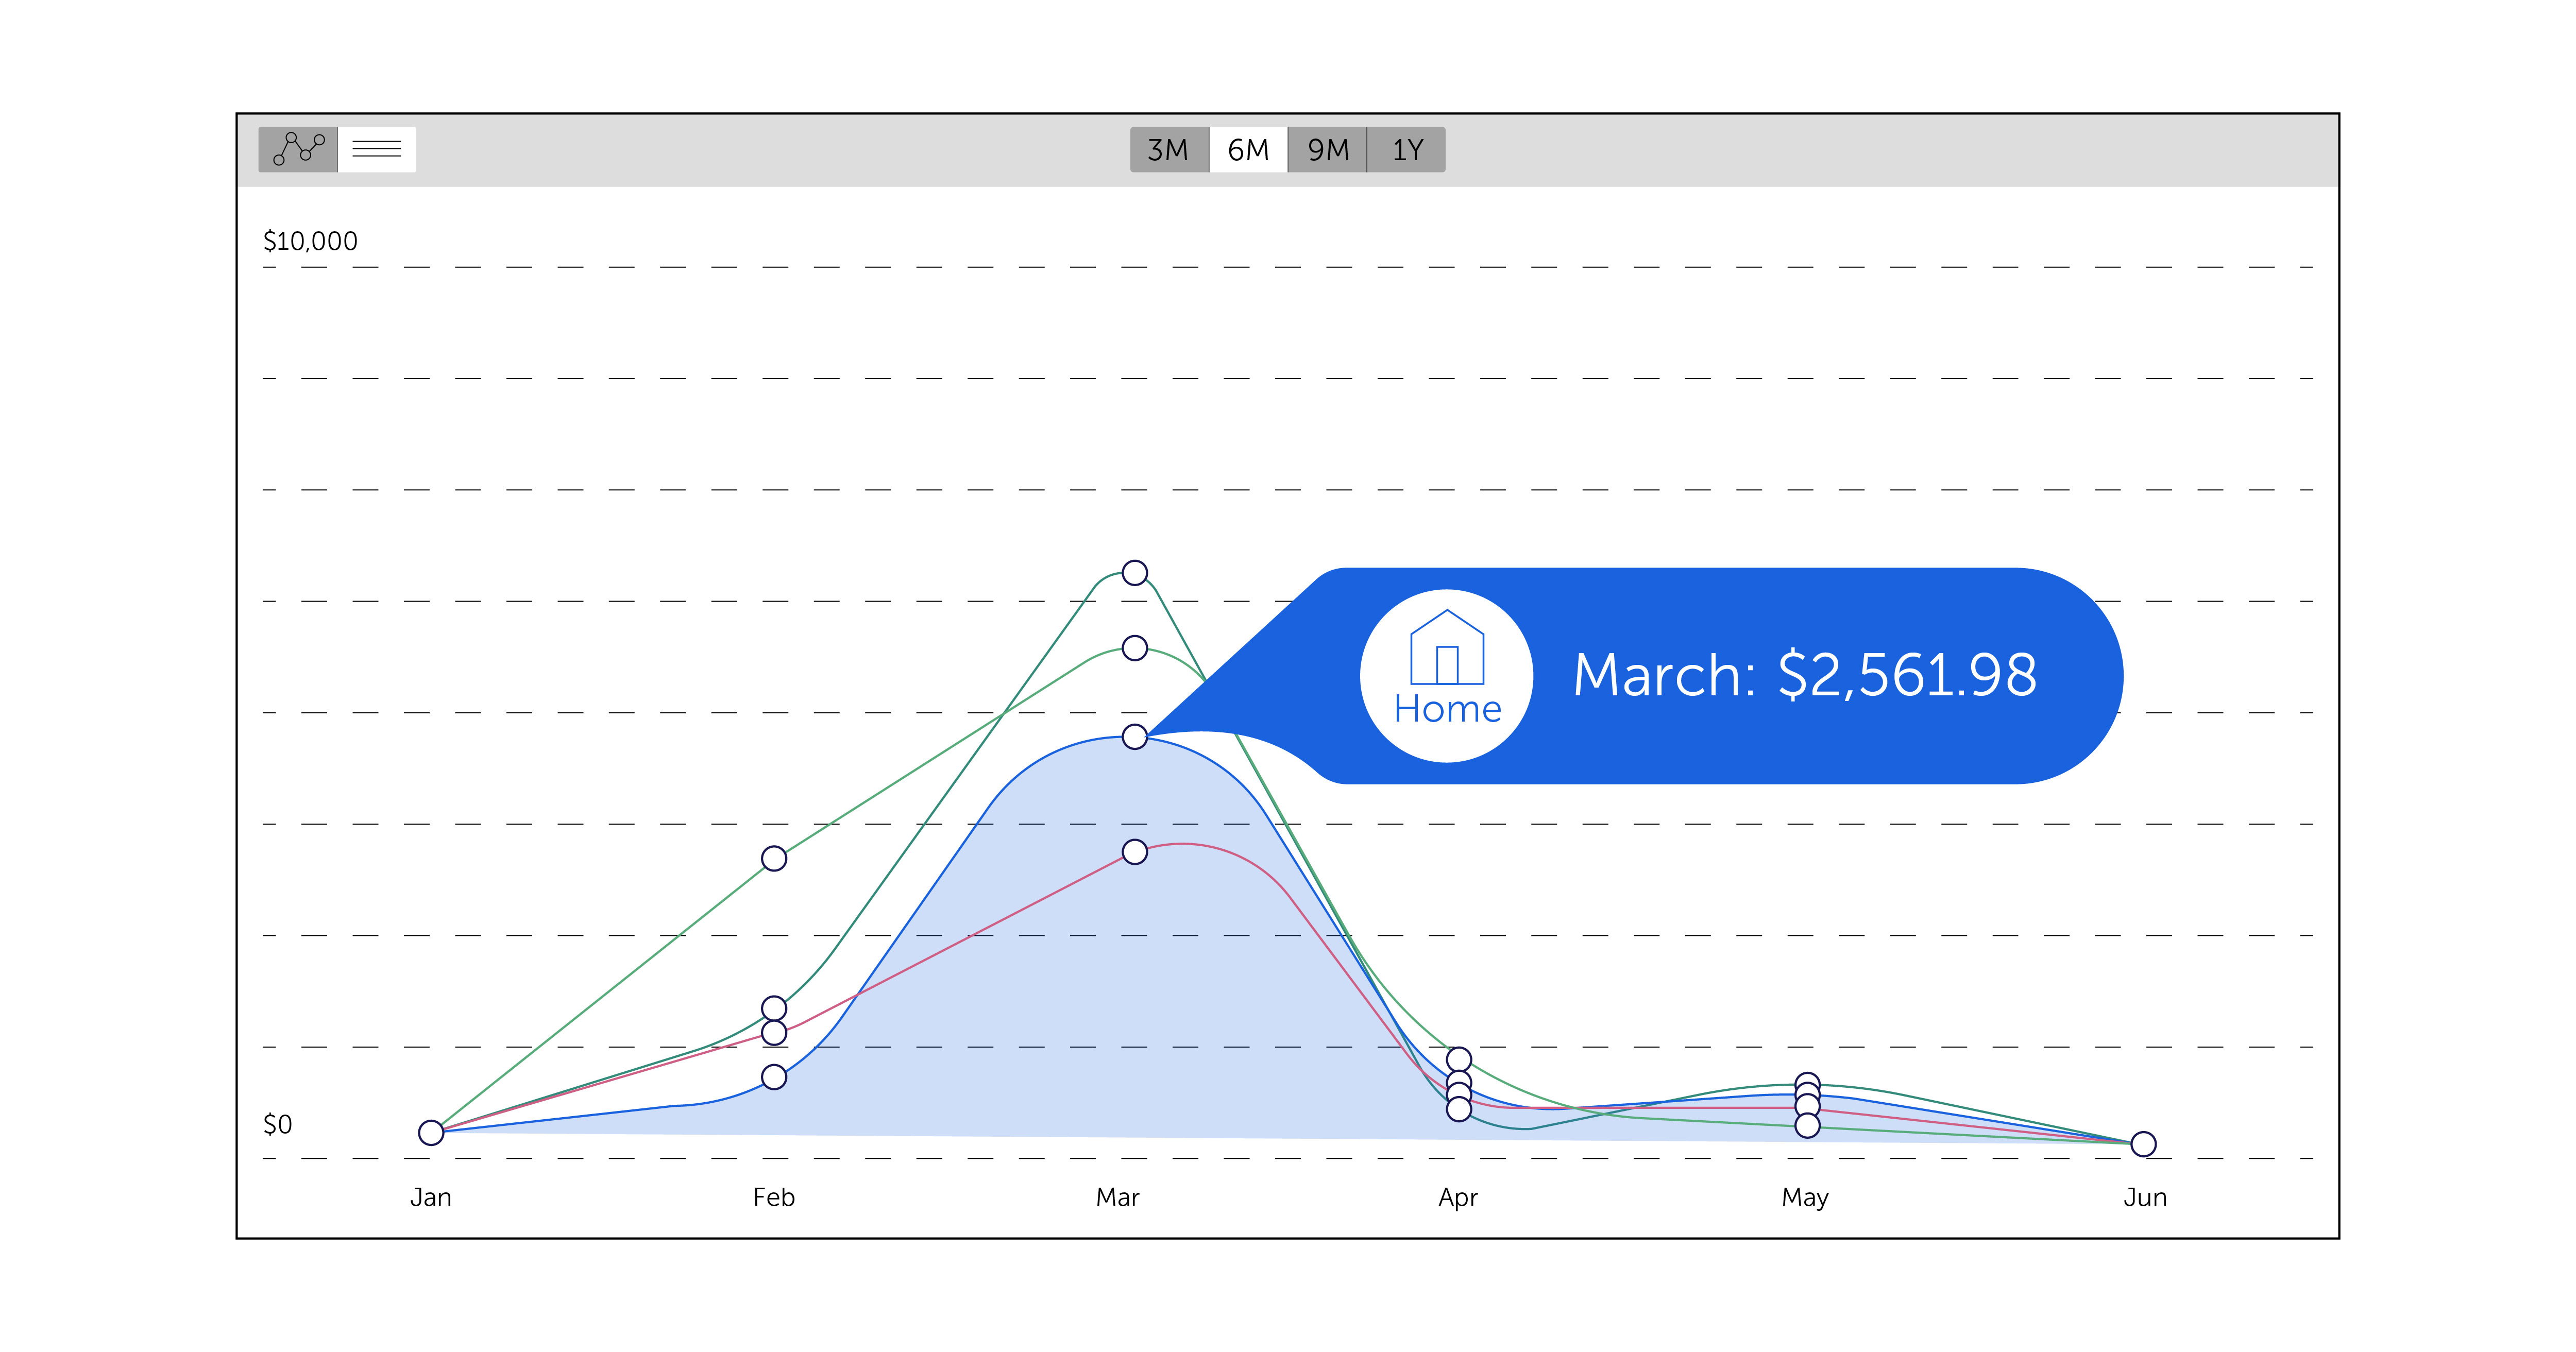Click the Home category icon in tooltip

pyautogui.click(x=1447, y=675)
